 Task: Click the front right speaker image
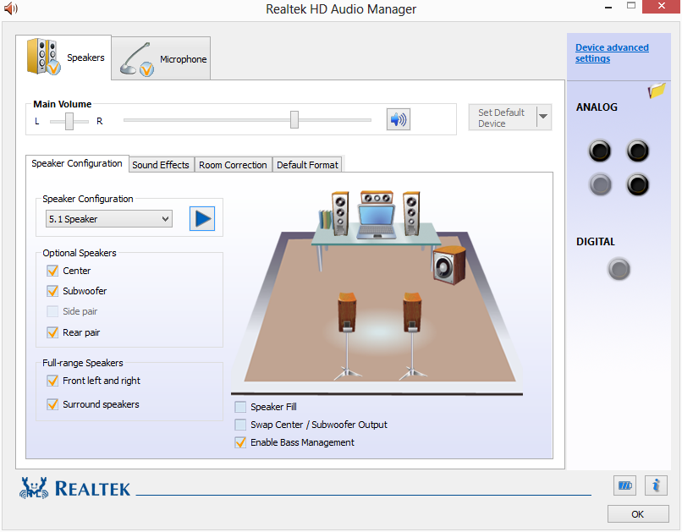click(411, 213)
